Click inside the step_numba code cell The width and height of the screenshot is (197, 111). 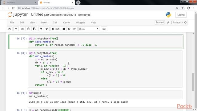pyautogui.click(x=105, y=42)
